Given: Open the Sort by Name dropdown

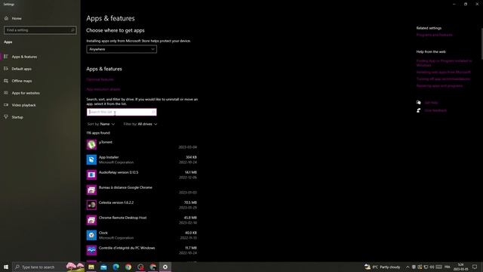Looking at the screenshot, I should 100,124.
